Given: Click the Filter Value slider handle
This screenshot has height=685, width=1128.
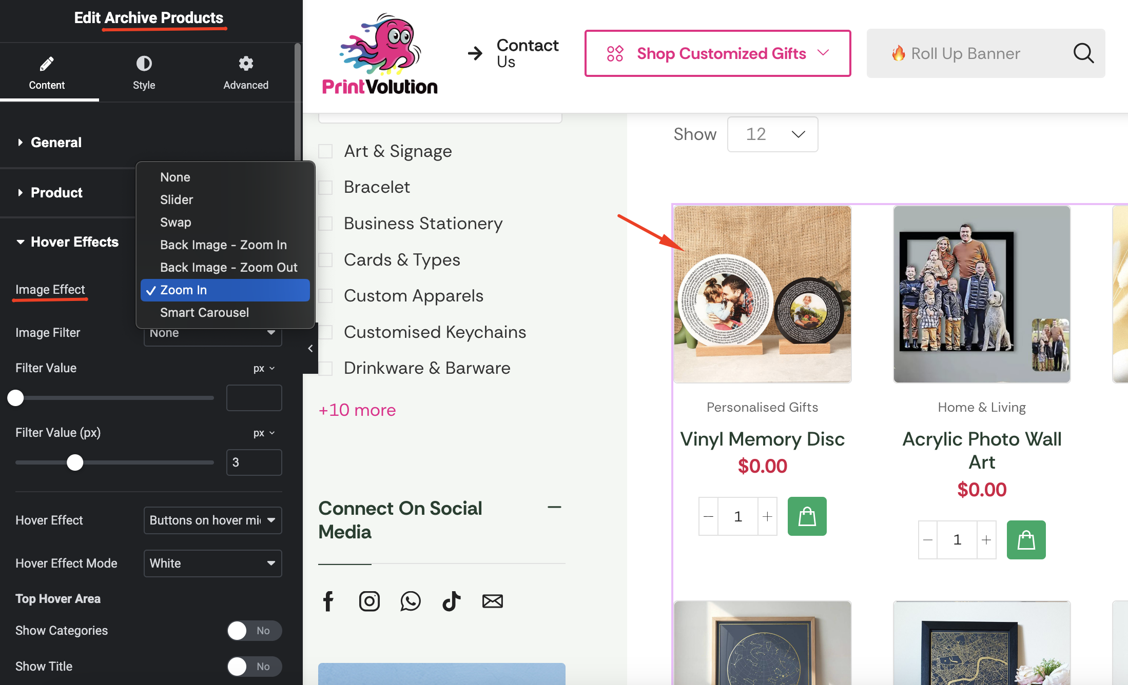Looking at the screenshot, I should tap(16, 398).
